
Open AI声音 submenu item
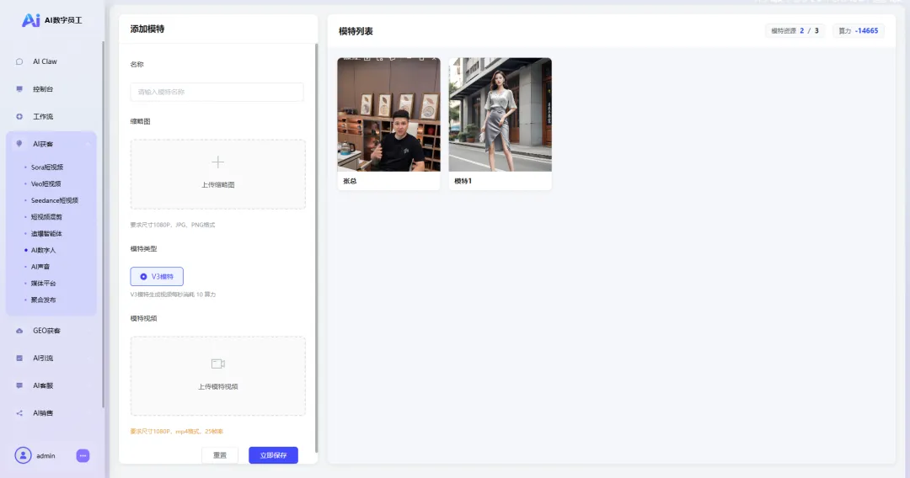click(x=40, y=267)
